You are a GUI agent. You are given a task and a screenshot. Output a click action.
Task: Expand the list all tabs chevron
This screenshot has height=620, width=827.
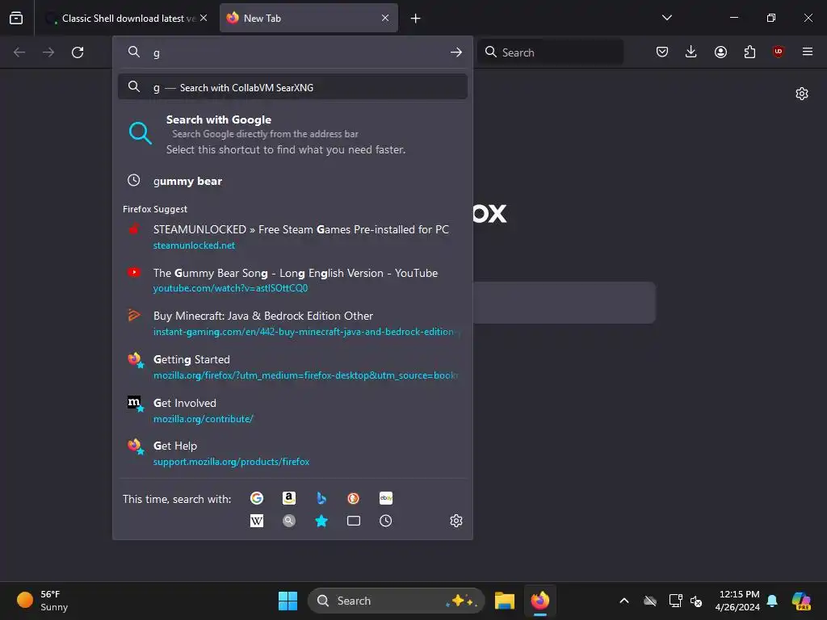point(666,18)
